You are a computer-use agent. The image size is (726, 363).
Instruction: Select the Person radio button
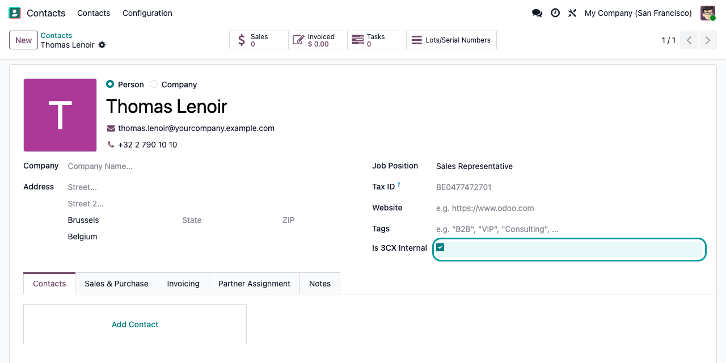pos(110,84)
